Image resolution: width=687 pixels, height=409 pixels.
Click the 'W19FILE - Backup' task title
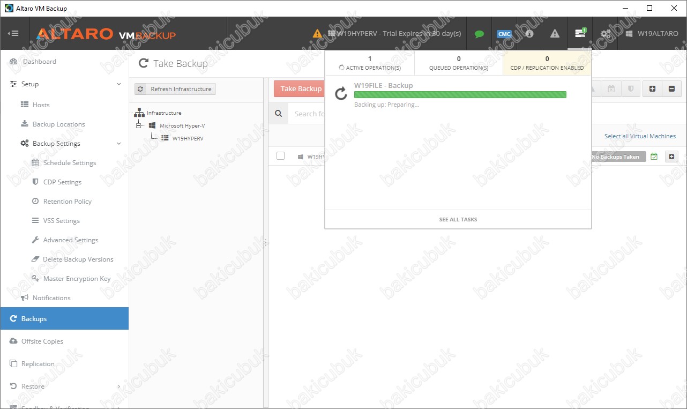[x=384, y=86]
